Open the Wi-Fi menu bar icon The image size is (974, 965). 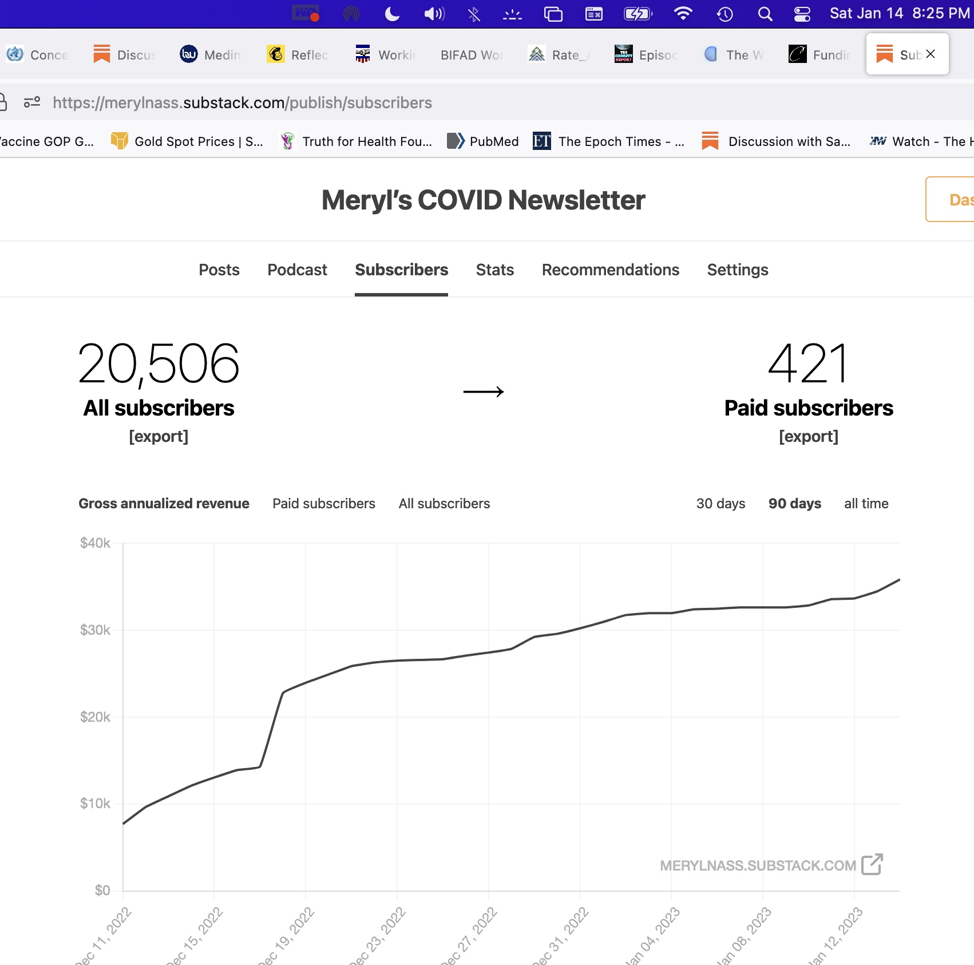[x=683, y=14]
